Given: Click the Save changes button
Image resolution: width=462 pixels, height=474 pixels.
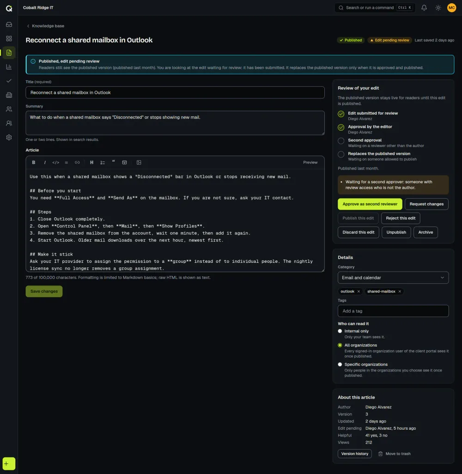Looking at the screenshot, I should click(44, 292).
